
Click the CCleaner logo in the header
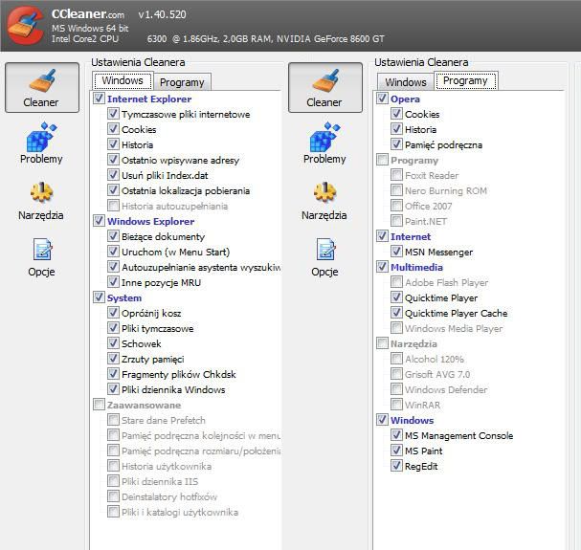click(x=23, y=26)
